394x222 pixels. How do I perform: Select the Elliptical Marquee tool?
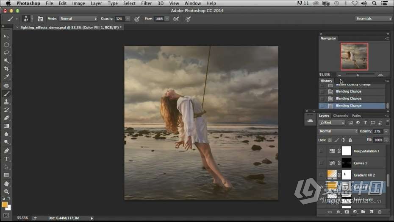(6, 45)
